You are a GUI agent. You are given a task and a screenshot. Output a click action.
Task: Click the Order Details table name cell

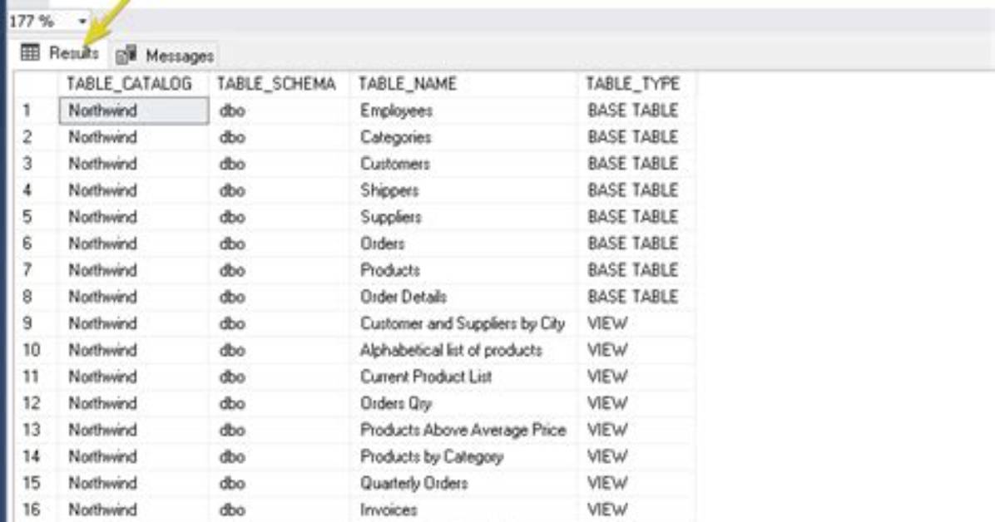point(463,297)
